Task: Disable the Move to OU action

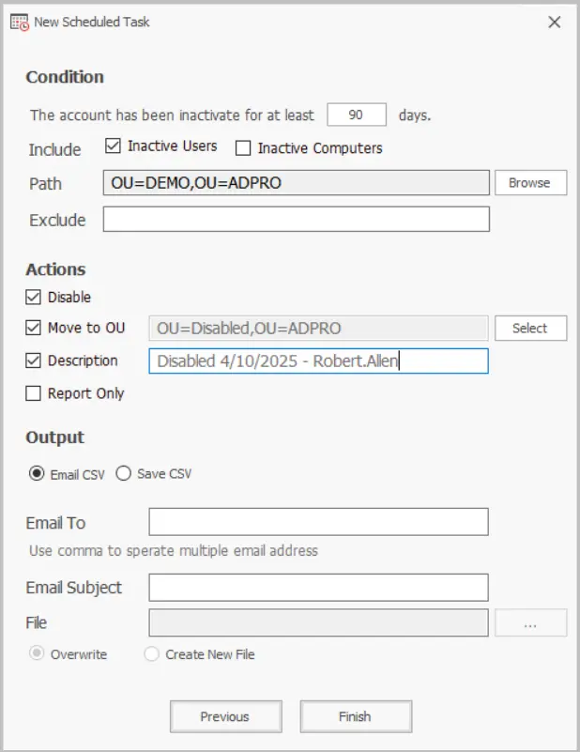Action: click(x=32, y=328)
